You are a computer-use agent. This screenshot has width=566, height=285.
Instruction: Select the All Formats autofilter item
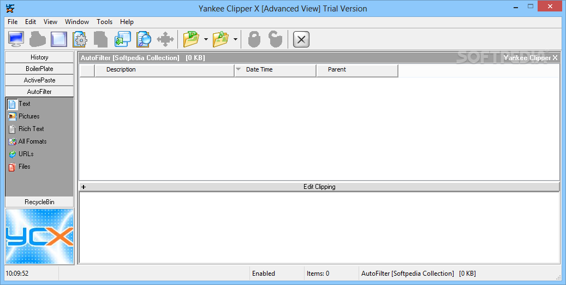[x=27, y=141]
